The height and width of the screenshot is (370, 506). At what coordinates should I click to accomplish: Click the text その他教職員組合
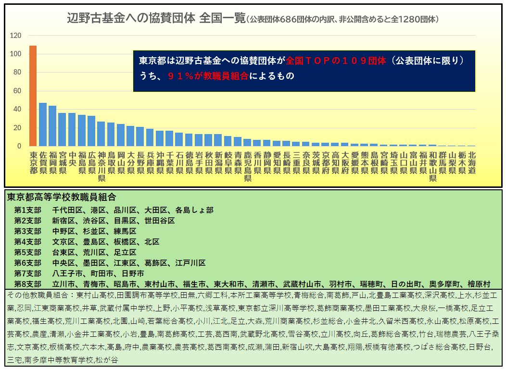[38, 295]
